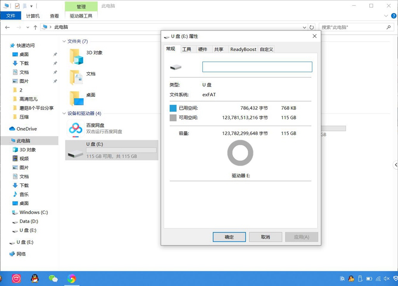This screenshot has height=286, width=398.
Task: Select 音乐 under 此电脑
Action: click(x=24, y=195)
